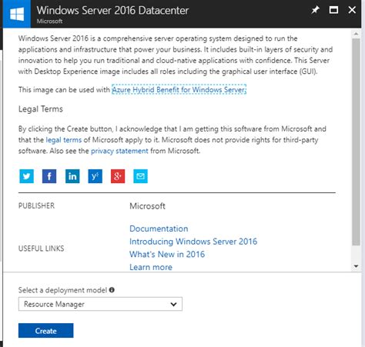This screenshot has width=365, height=347.
Task: Click the PUBLISHER label
Action: click(x=36, y=205)
